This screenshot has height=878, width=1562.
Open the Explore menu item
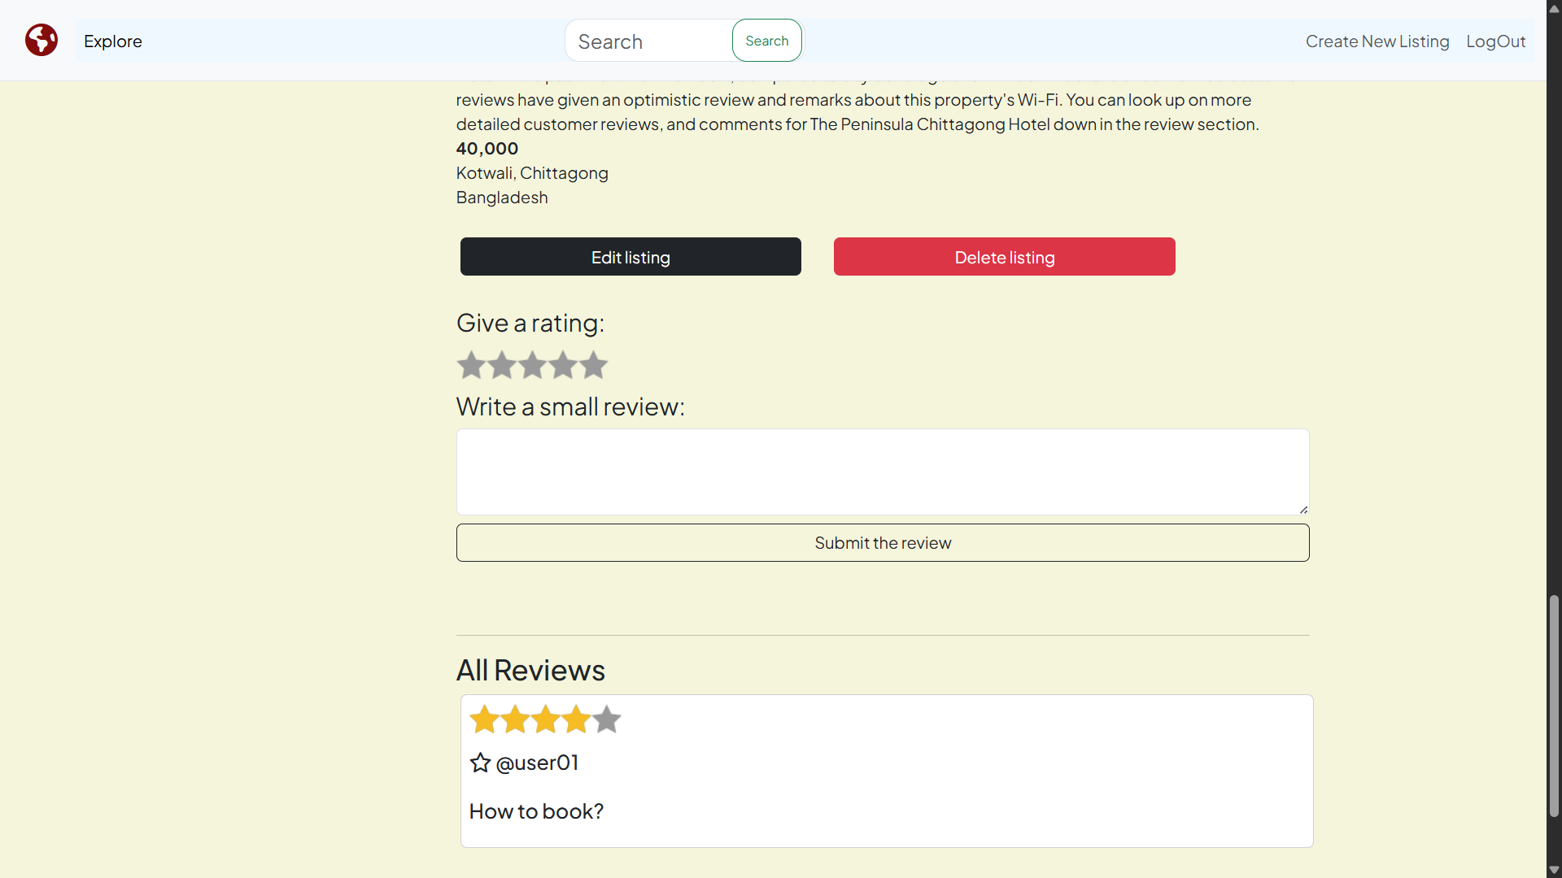click(x=113, y=41)
